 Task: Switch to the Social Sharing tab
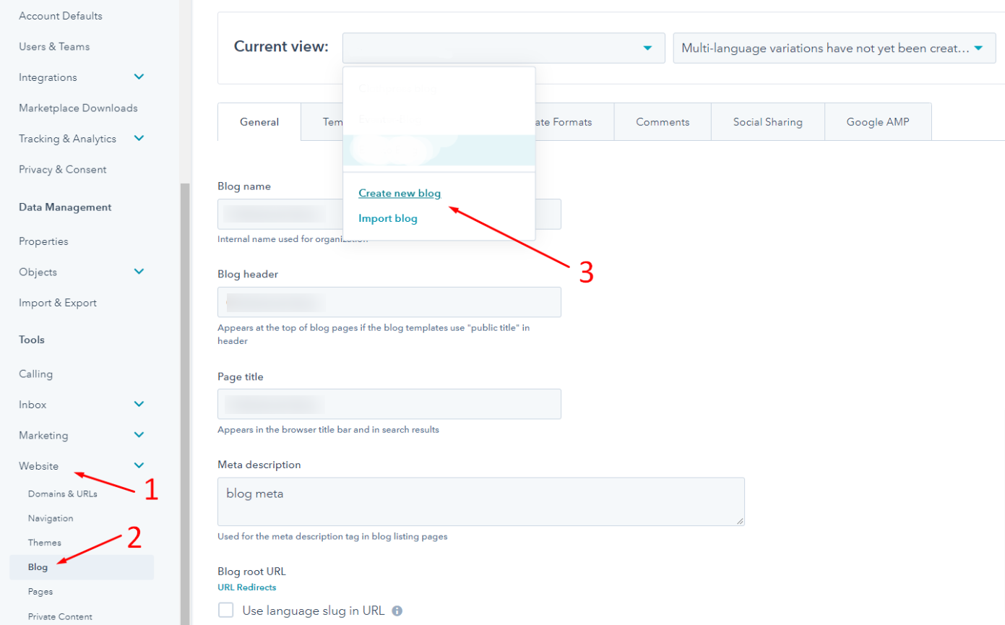click(x=767, y=122)
